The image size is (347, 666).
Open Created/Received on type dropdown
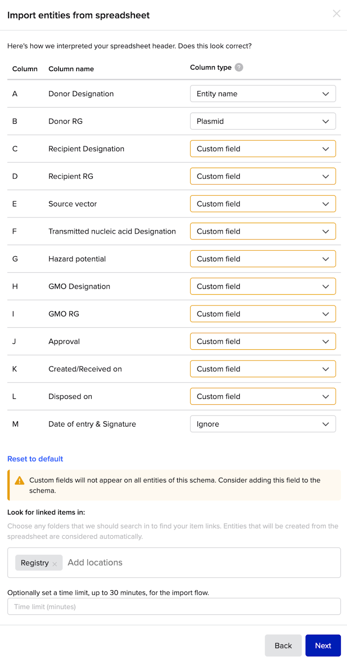click(263, 368)
